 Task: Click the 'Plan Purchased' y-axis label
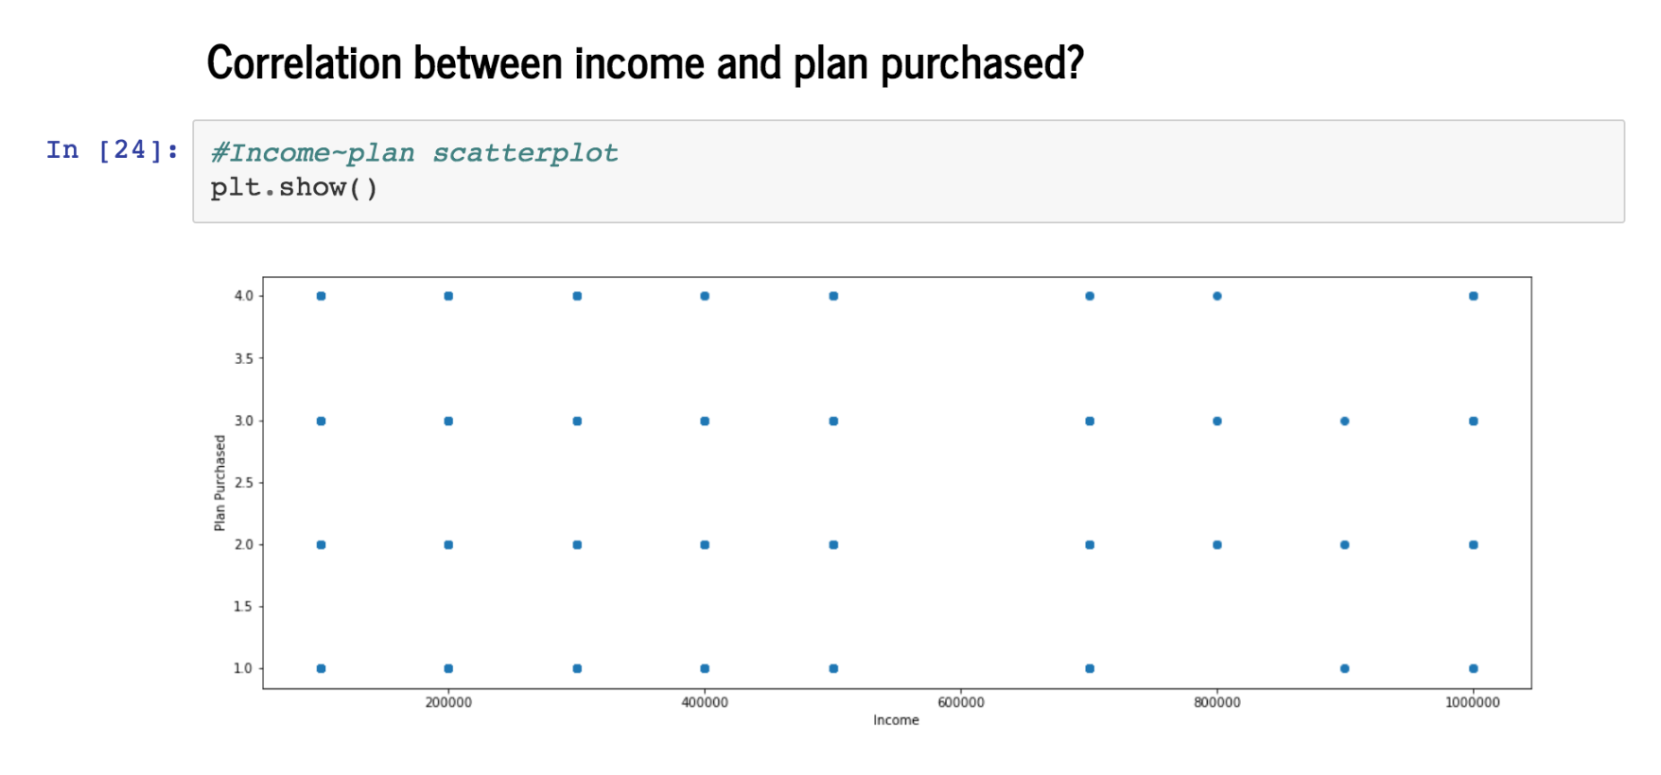coord(219,483)
